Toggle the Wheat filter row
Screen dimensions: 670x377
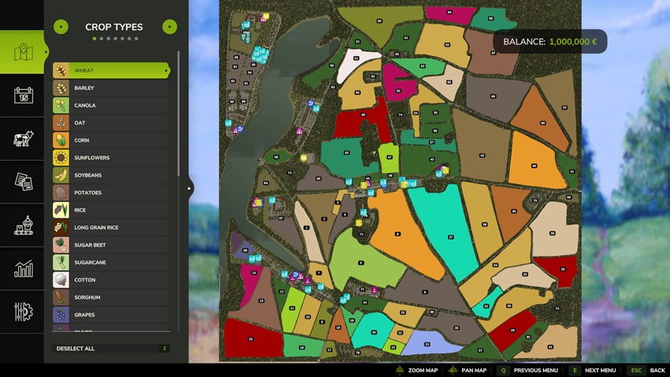(111, 70)
